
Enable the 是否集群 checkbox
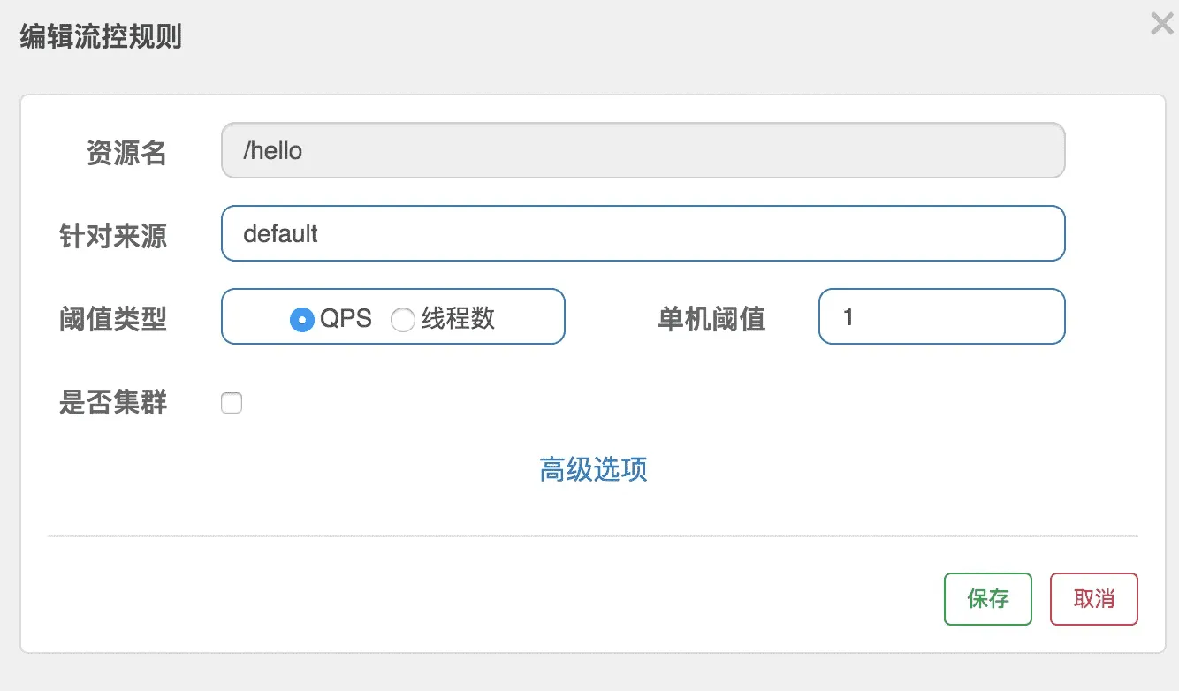tap(232, 404)
